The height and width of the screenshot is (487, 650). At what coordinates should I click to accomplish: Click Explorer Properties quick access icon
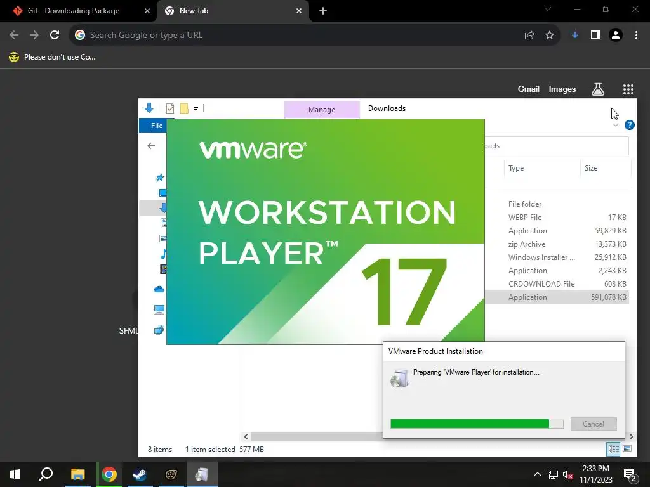pyautogui.click(x=170, y=108)
